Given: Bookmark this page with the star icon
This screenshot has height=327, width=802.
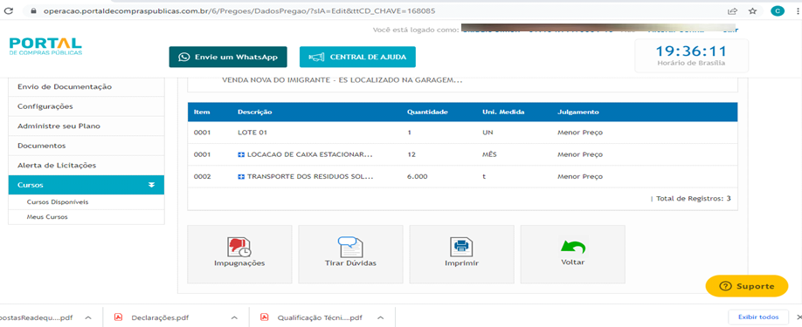Looking at the screenshot, I should pos(752,10).
